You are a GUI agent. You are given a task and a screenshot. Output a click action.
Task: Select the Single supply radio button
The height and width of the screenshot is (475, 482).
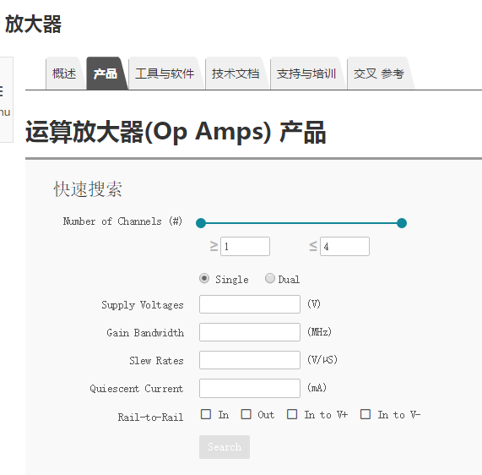click(x=204, y=278)
